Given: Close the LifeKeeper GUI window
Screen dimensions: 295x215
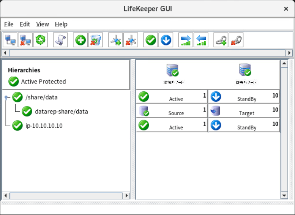Looking at the screenshot, I should (x=286, y=9).
